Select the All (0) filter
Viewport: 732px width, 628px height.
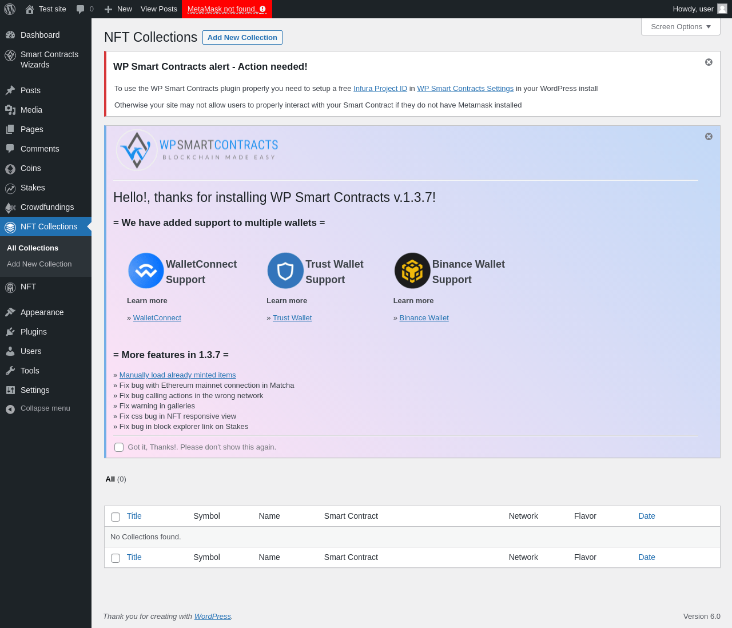tap(116, 479)
